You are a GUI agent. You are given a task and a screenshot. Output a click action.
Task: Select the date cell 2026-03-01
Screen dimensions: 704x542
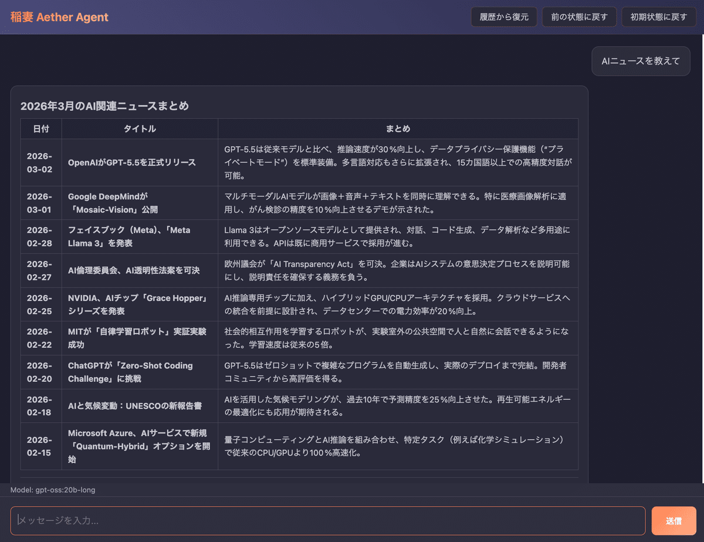41,203
